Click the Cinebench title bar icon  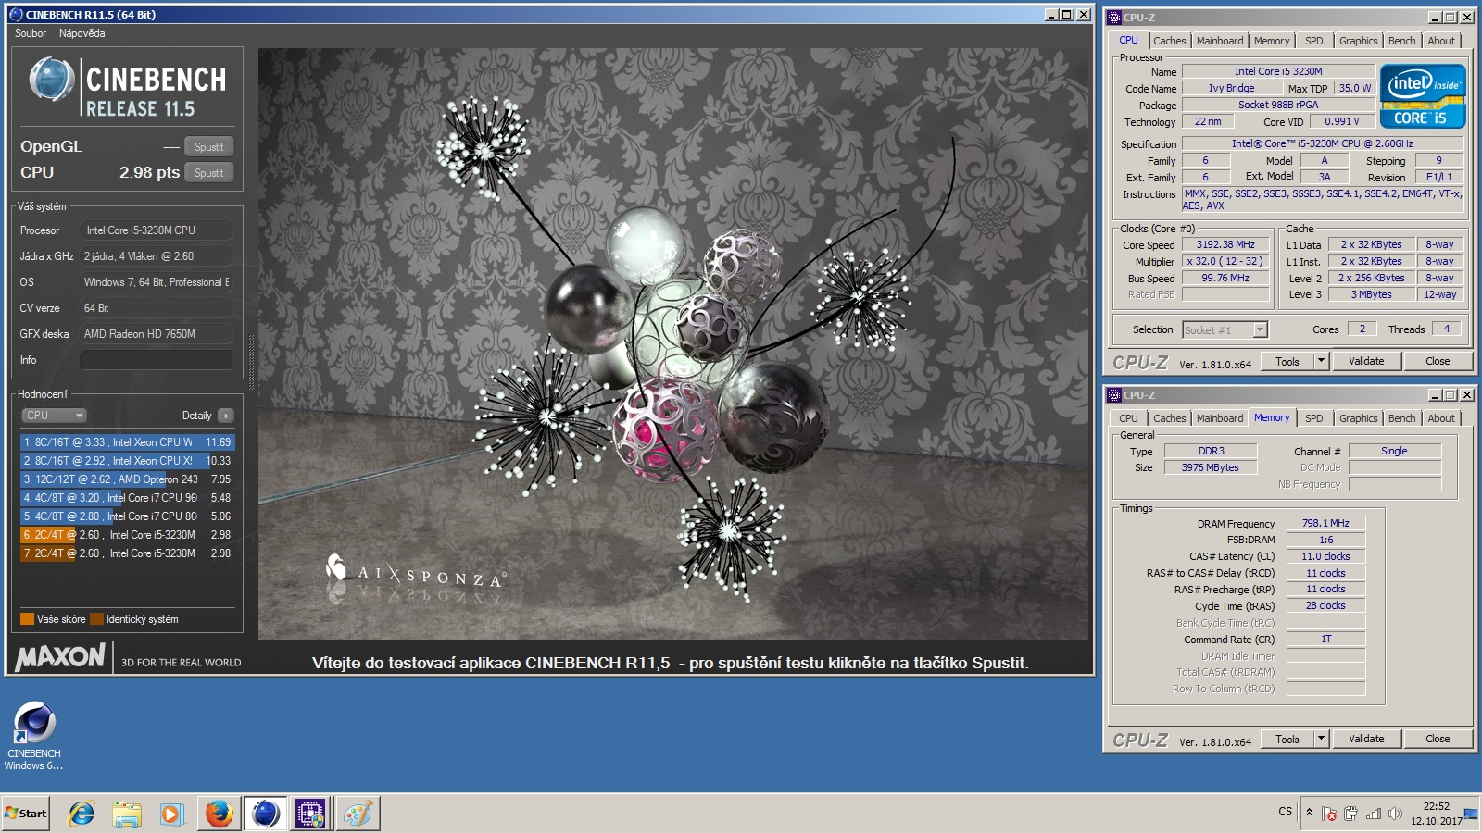tap(16, 15)
